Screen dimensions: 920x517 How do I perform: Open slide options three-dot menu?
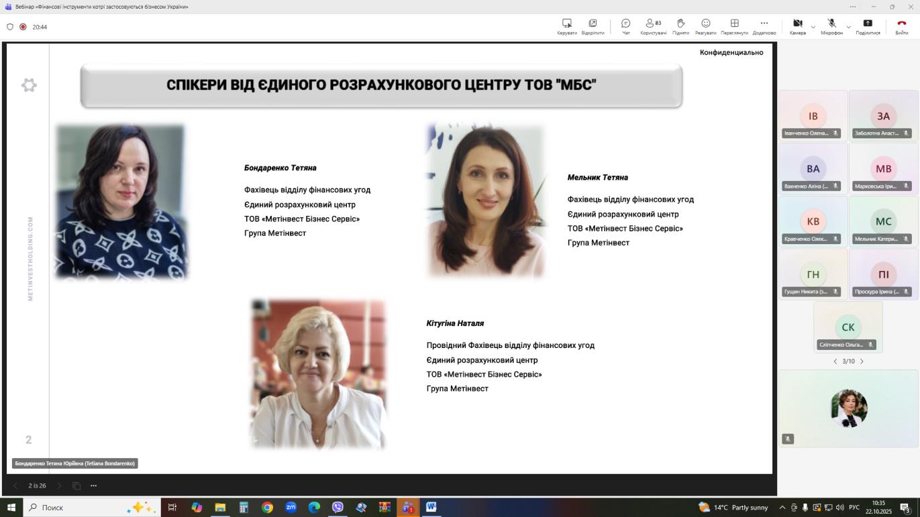[x=93, y=485]
